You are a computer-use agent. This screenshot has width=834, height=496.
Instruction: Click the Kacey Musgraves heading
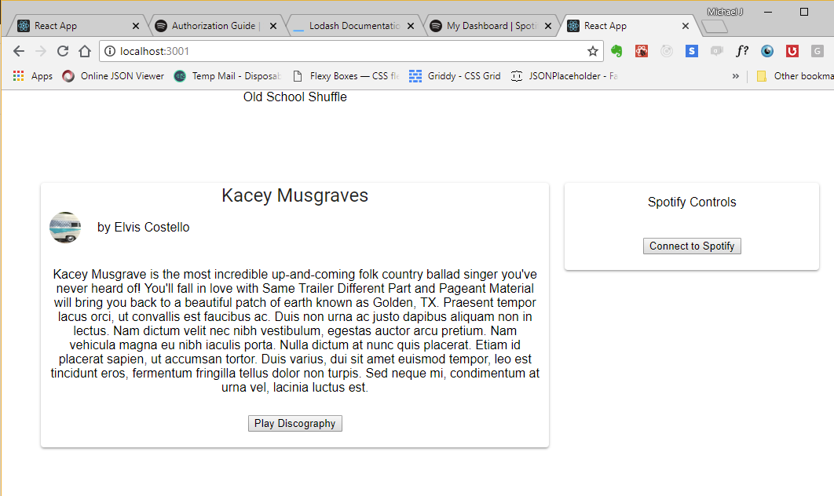[294, 195]
